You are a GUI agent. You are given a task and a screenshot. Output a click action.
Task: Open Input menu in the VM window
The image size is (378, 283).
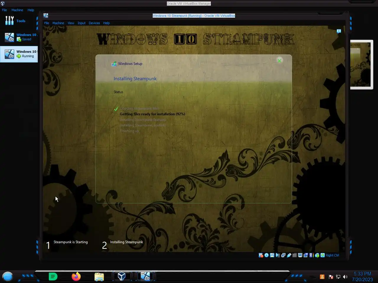click(x=82, y=23)
